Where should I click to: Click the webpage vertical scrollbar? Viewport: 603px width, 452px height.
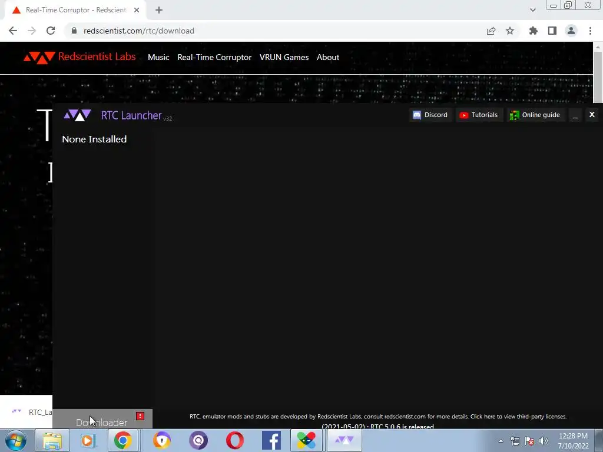pyautogui.click(x=598, y=77)
